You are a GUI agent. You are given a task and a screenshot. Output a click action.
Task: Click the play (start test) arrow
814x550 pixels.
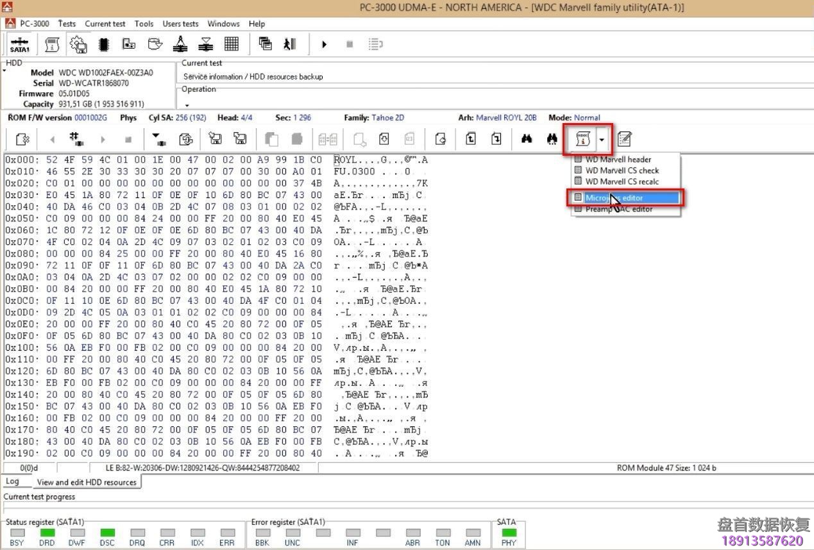[325, 44]
